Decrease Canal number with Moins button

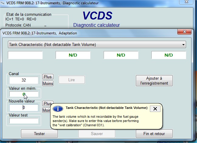coord(47,83)
